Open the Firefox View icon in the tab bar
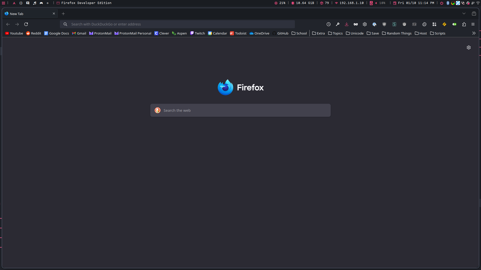This screenshot has height=270, width=481. click(x=474, y=14)
